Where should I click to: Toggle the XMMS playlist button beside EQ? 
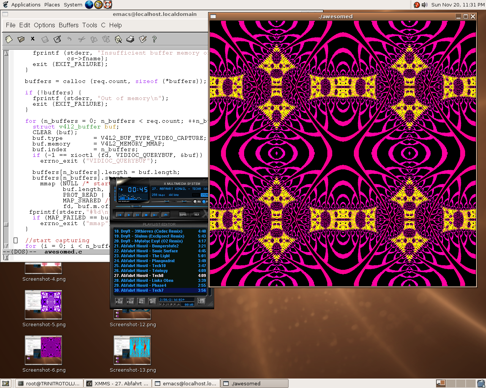click(x=204, y=202)
